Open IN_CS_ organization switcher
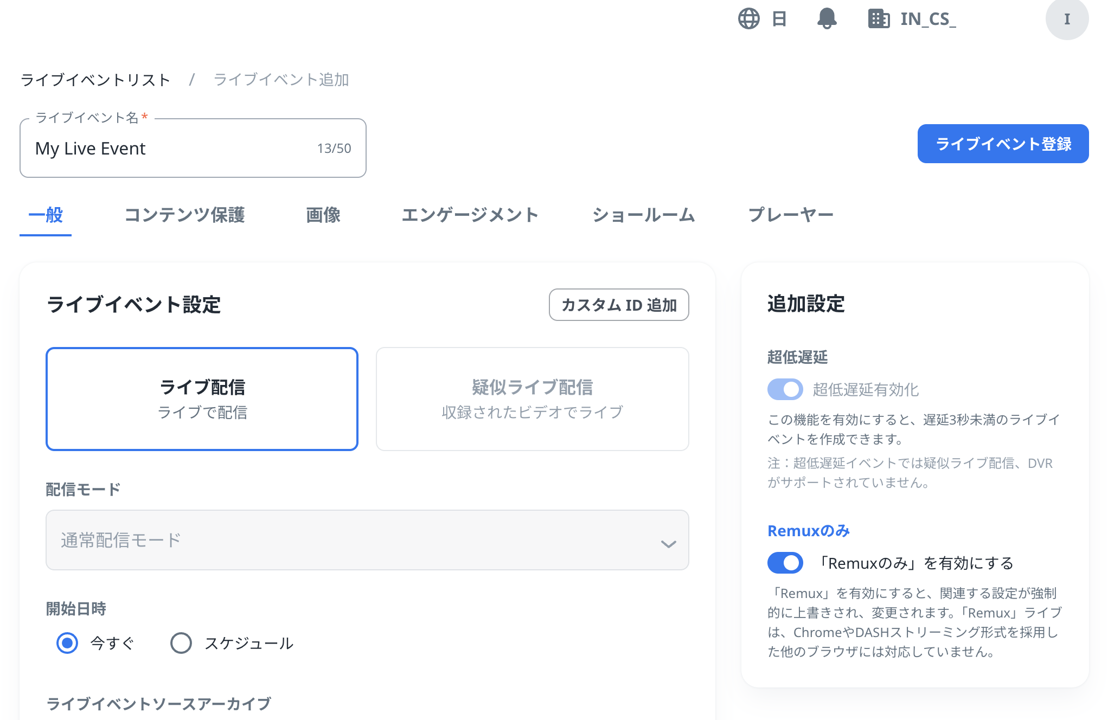1114x720 pixels. [927, 19]
